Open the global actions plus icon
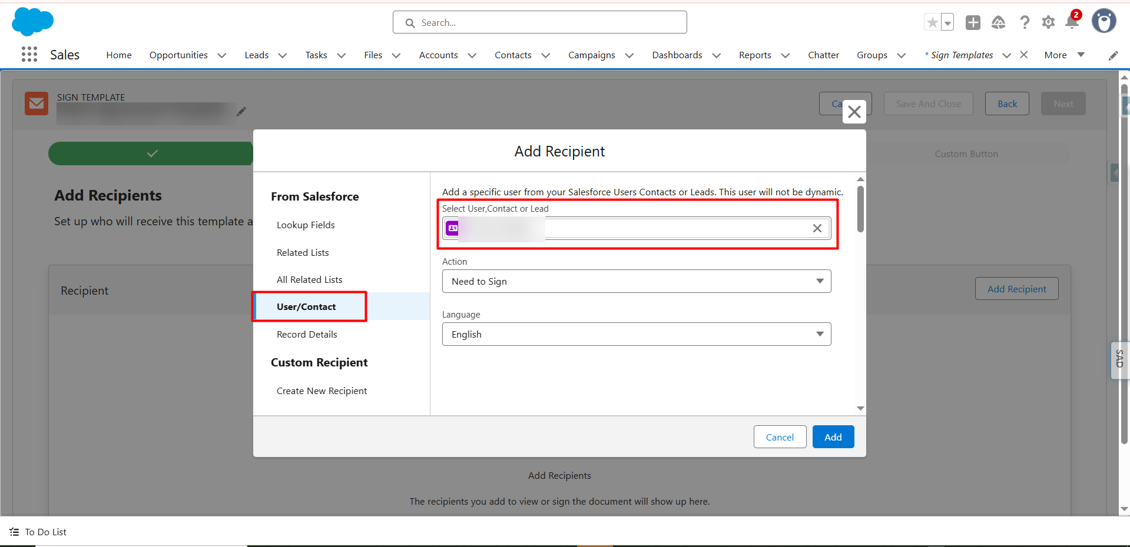This screenshot has height=547, width=1130. [973, 22]
